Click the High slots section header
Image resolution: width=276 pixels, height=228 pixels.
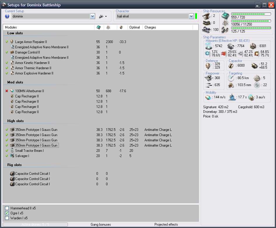15,121
